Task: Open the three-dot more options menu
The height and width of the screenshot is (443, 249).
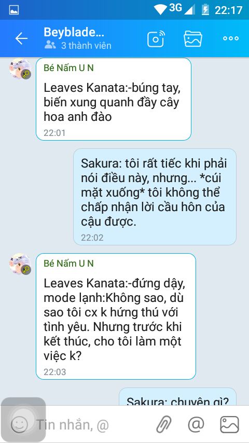Action: [231, 38]
